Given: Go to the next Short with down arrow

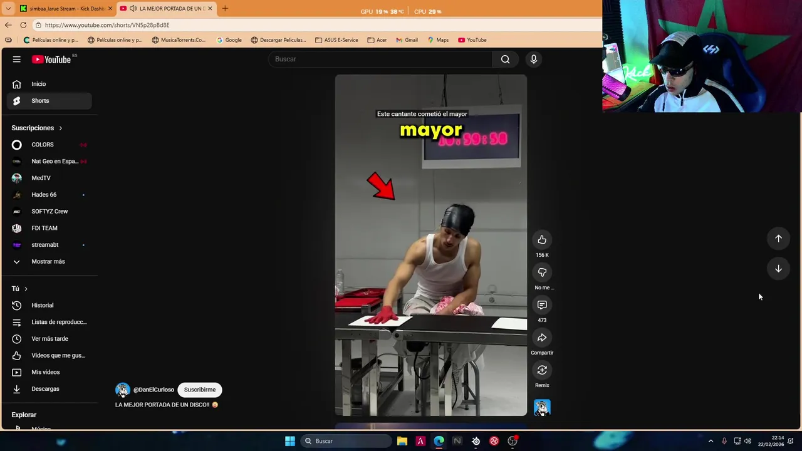Looking at the screenshot, I should [x=778, y=269].
